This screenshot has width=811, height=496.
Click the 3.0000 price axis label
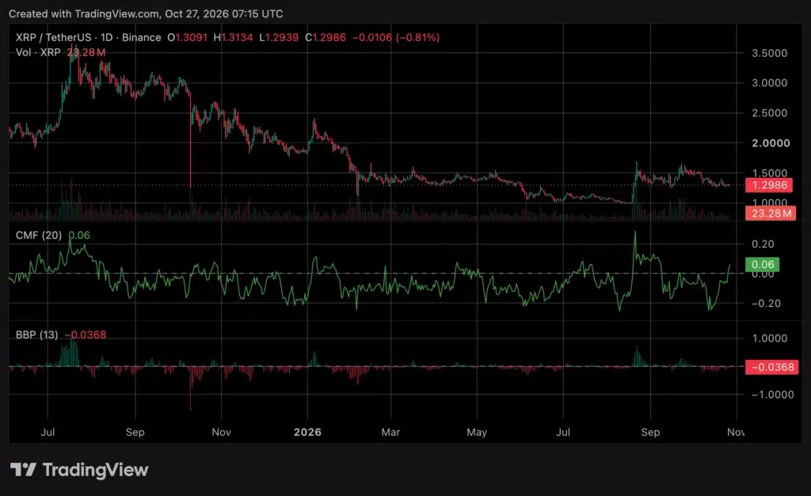tap(769, 82)
